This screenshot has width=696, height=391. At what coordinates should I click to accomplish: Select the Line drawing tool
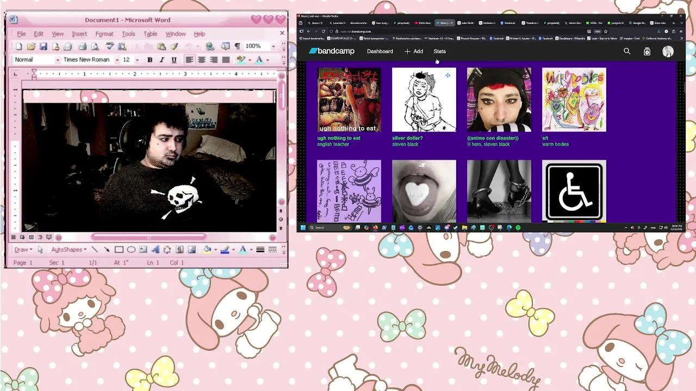[95, 250]
